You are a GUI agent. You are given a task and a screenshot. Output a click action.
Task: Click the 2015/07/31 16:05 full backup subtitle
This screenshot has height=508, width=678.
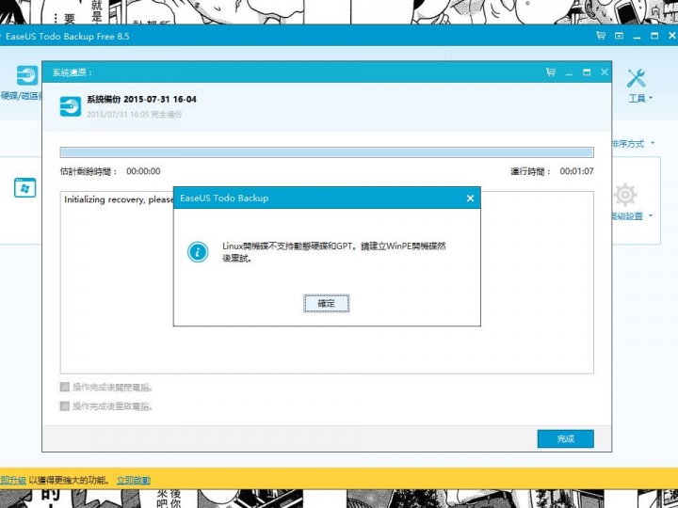[134, 115]
